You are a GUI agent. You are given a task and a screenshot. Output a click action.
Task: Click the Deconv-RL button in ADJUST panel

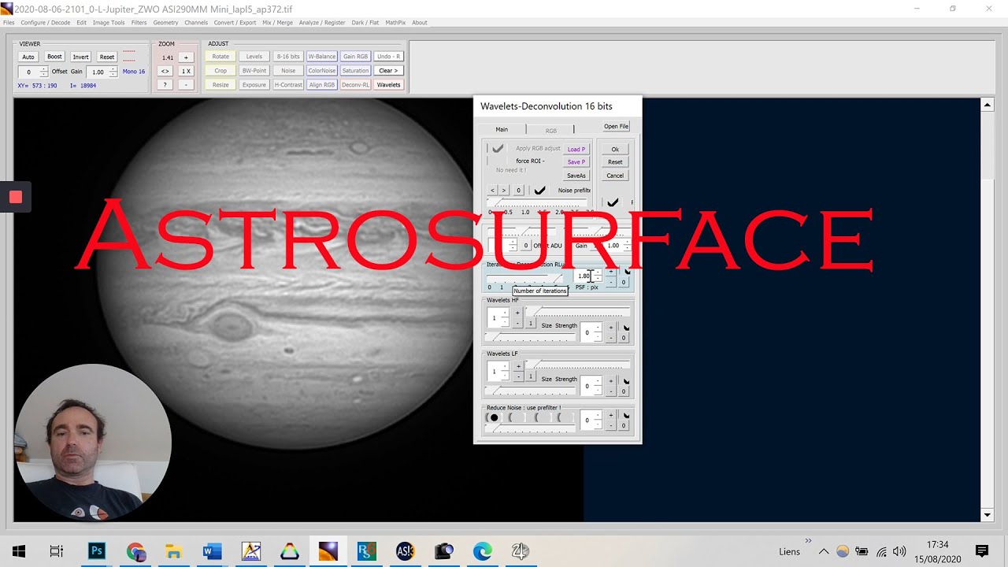click(x=355, y=84)
